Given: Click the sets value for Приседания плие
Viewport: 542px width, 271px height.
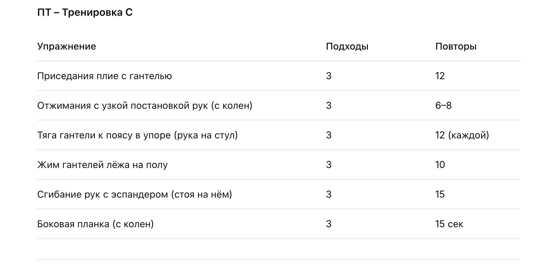Looking at the screenshot, I should (329, 76).
